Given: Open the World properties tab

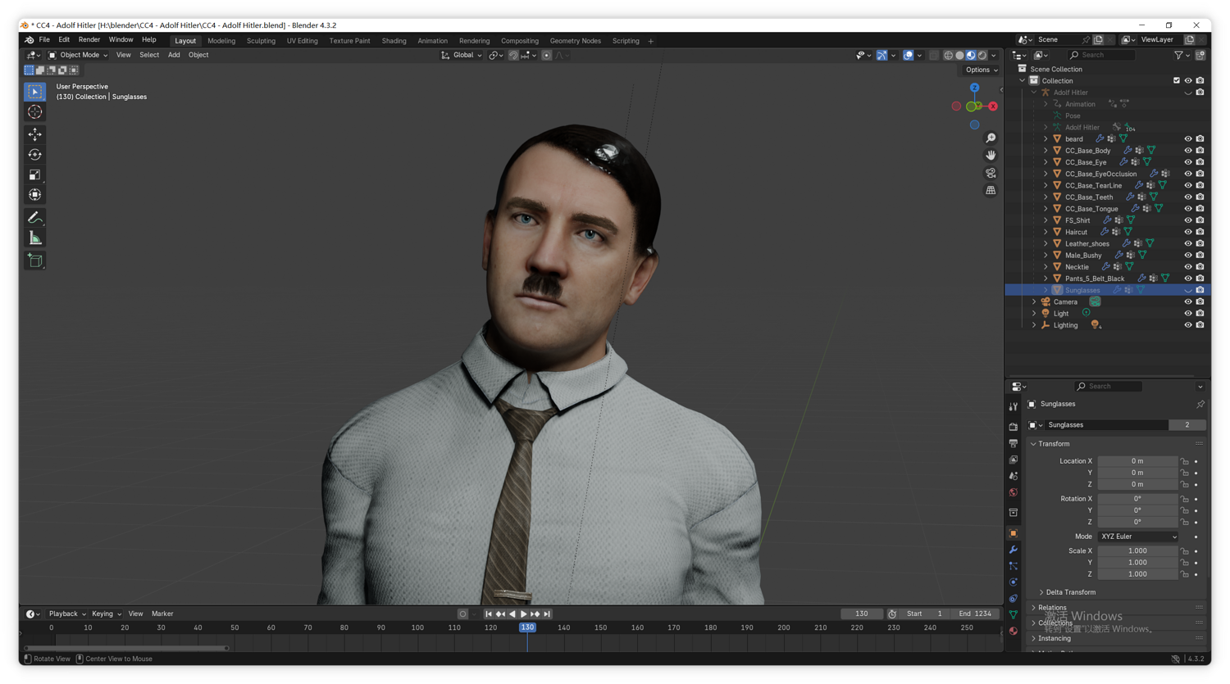Looking at the screenshot, I should (x=1014, y=492).
